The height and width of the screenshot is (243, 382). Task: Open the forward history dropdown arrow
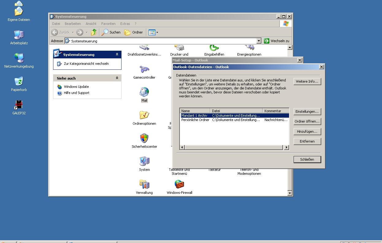tap(87, 32)
